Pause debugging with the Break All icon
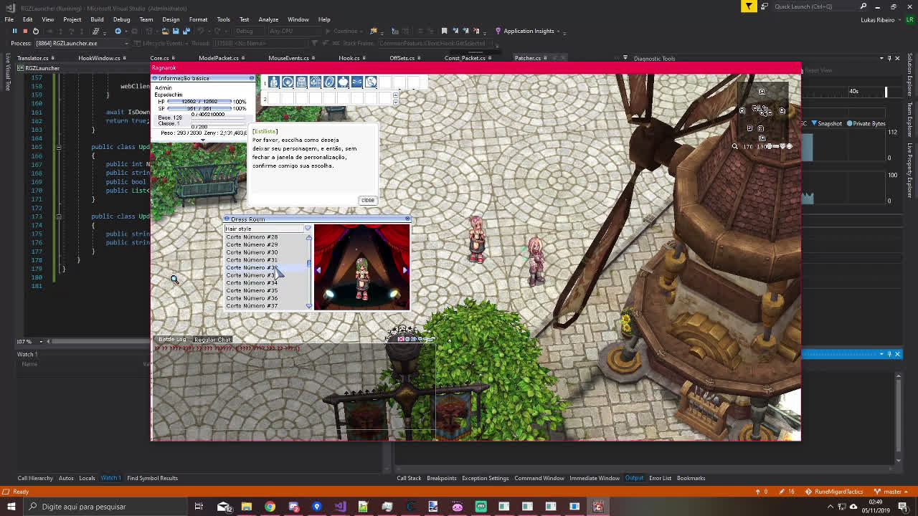This screenshot has width=918, height=516. pos(14,31)
